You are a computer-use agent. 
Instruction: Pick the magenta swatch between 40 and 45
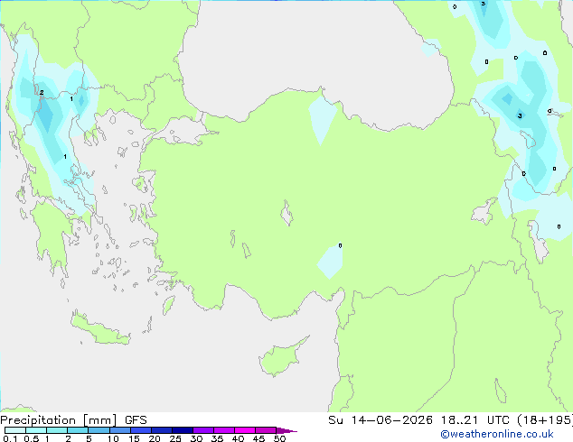click(245, 430)
